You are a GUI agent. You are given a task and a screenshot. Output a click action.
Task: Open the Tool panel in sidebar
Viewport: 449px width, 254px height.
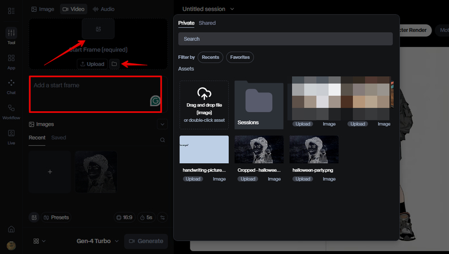(11, 34)
